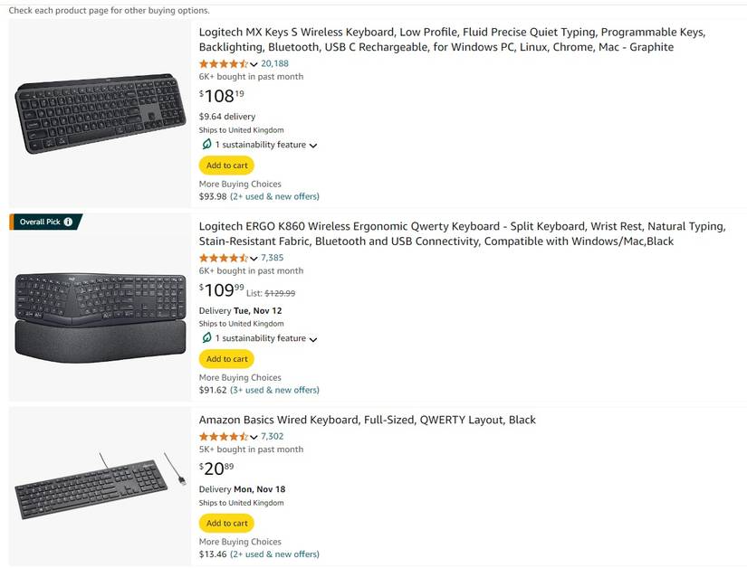Viewport: 747px width, 568px height.
Task: View the 20,188 reviews for MX Keys S
Action: 274,63
